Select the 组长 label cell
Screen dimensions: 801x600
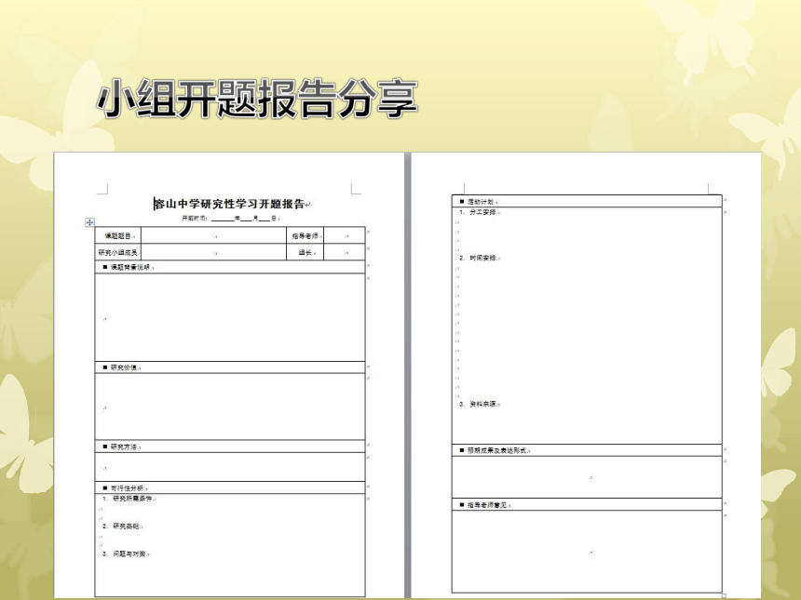point(305,252)
